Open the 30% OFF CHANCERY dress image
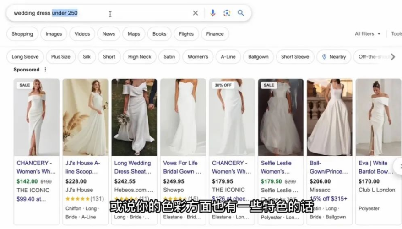This screenshot has width=402, height=229. click(232, 117)
